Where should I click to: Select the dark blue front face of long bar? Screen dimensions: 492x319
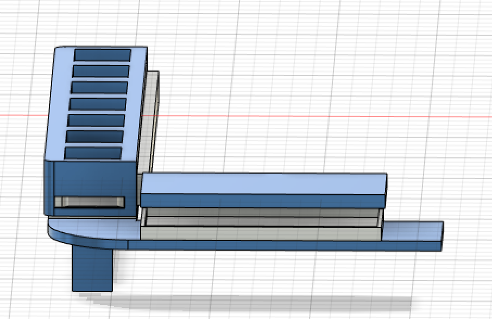[263, 201]
